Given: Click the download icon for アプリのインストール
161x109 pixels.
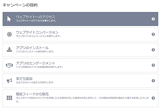Looking at the screenshot, I should (9, 50).
